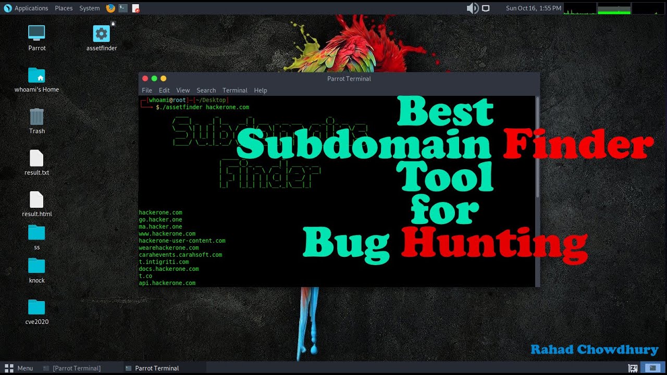667x375 pixels.
Task: Click the volume speaker icon
Action: click(472, 8)
